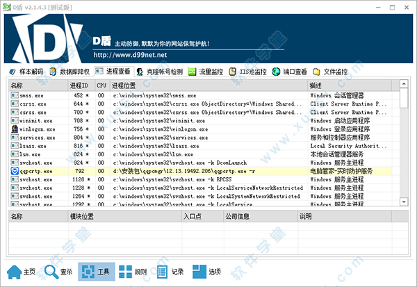Click the 电脑管家-实时防护服务 description
417x287 pixels.
click(x=341, y=171)
